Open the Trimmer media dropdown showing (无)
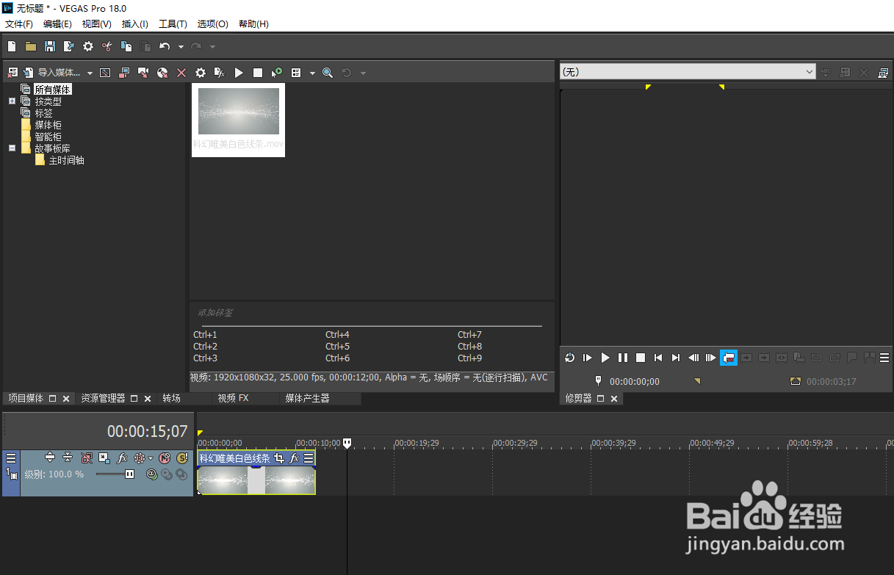Image resolution: width=894 pixels, height=575 pixels. pyautogui.click(x=688, y=72)
